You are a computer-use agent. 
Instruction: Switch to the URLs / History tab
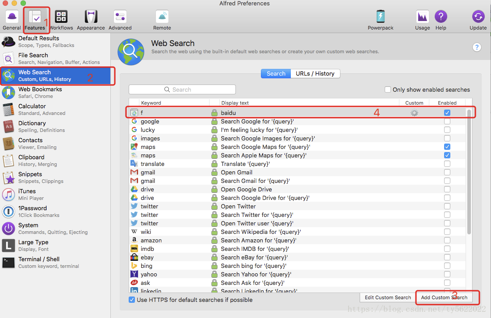pyautogui.click(x=315, y=73)
